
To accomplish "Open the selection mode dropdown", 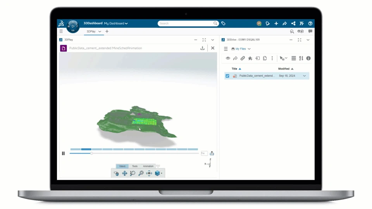I will pos(283,58).
